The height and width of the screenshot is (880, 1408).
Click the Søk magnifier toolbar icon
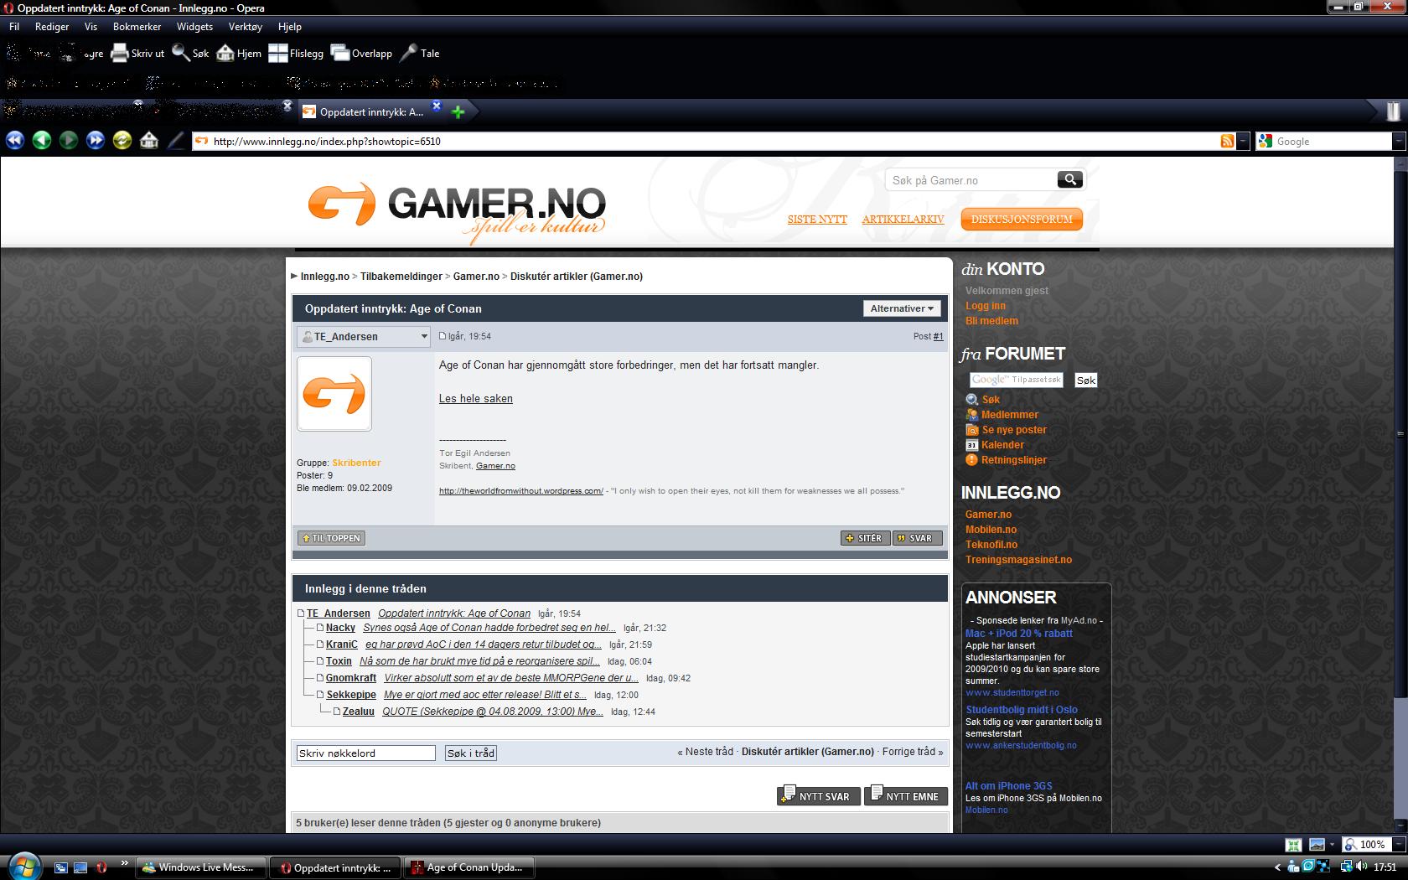point(180,53)
